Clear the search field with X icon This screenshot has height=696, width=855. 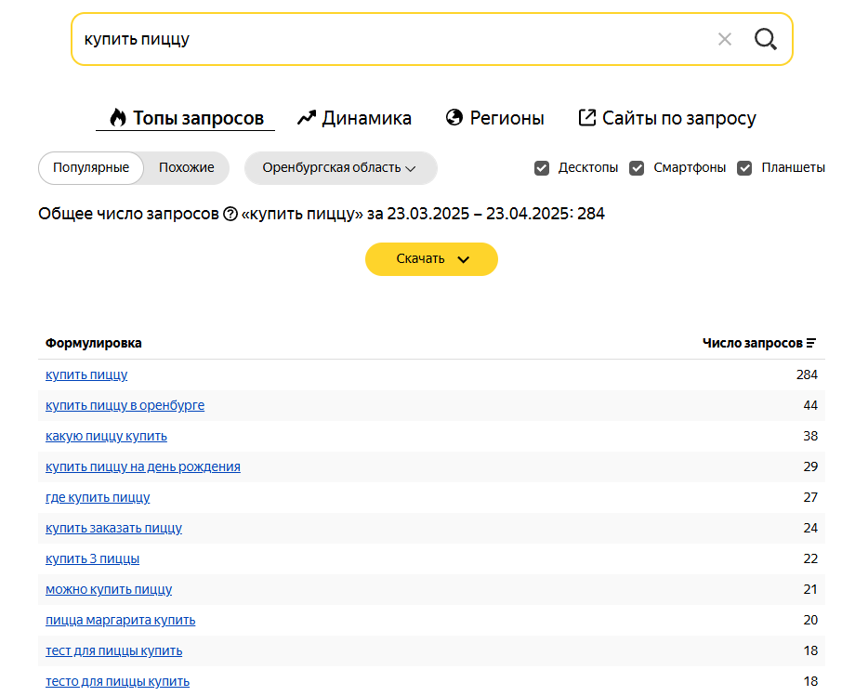coord(724,39)
